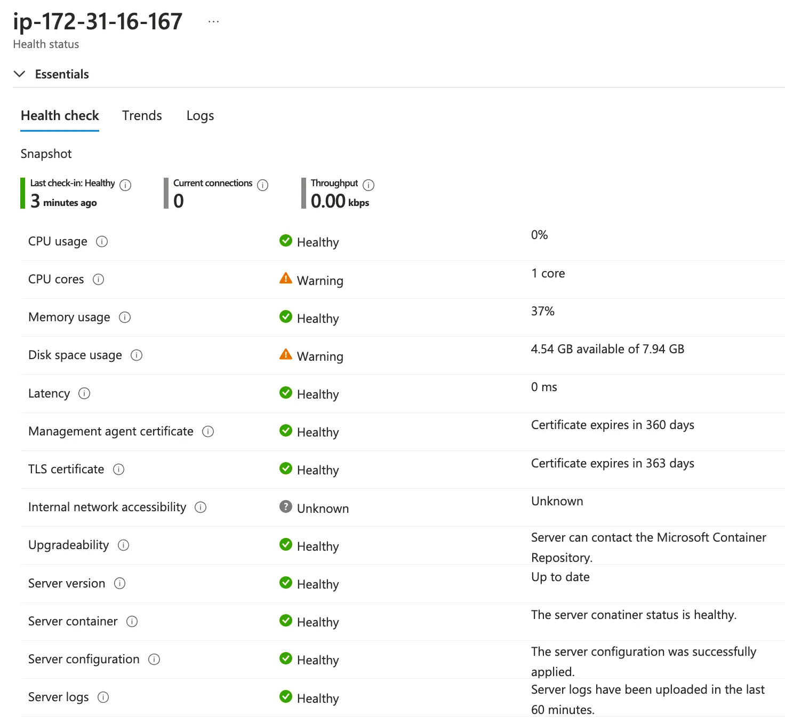
Task: Open the Logs tab
Action: point(200,116)
